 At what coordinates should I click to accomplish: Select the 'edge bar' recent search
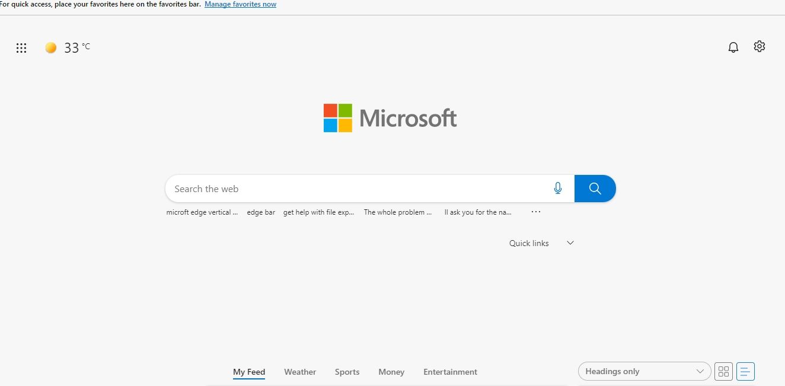[x=261, y=212]
